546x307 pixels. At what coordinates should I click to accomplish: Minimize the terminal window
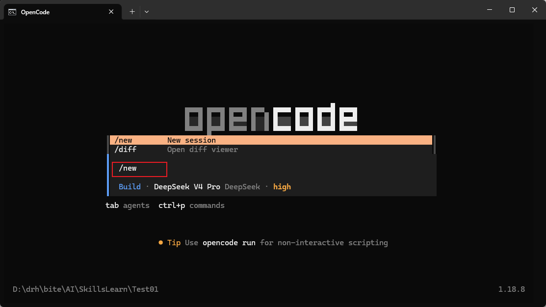coord(490,10)
